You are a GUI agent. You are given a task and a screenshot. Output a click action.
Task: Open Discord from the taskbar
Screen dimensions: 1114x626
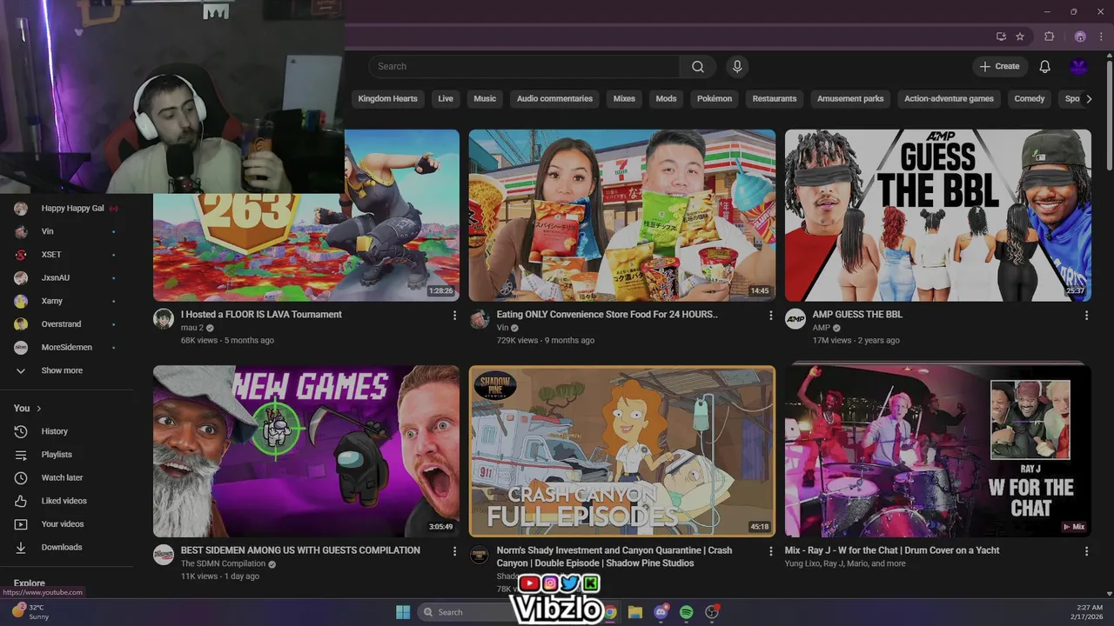tap(661, 612)
